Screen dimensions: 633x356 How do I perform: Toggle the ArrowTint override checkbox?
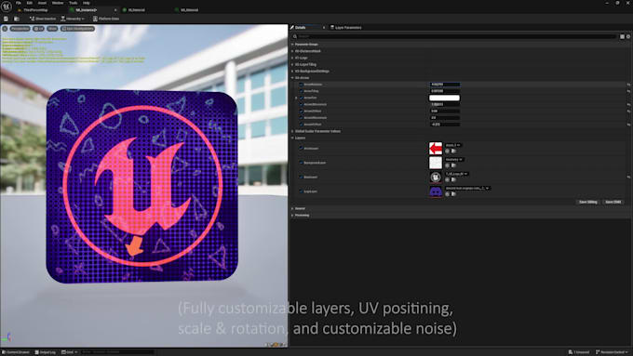pos(301,98)
